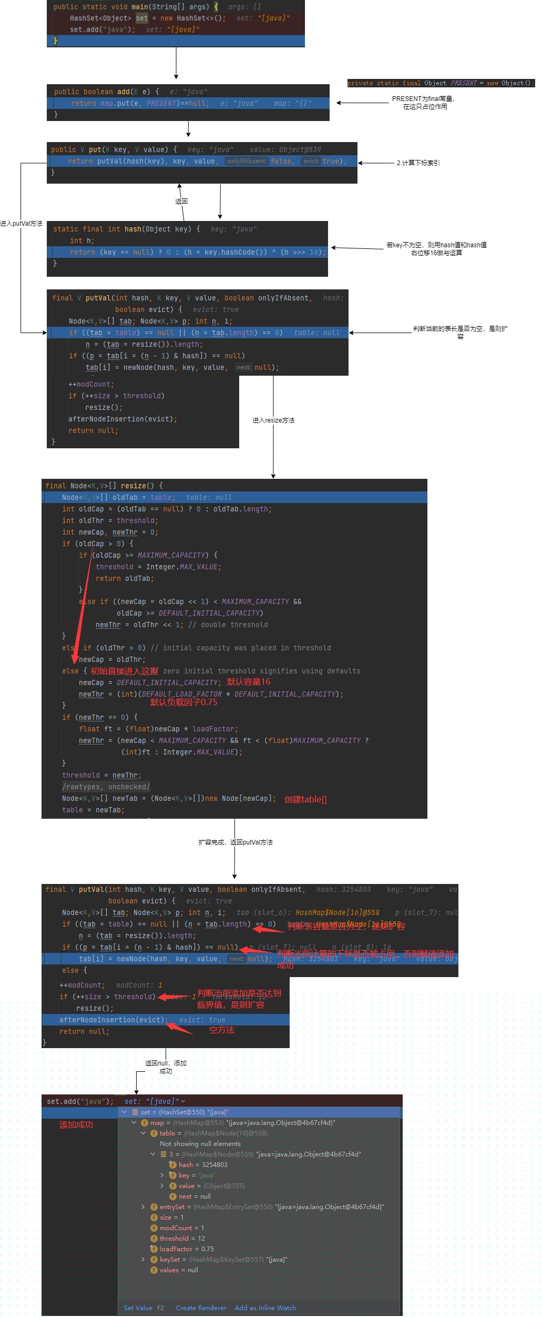Click the field icon beside table
Viewport: 542px width, 1317px height.
coord(154,1133)
